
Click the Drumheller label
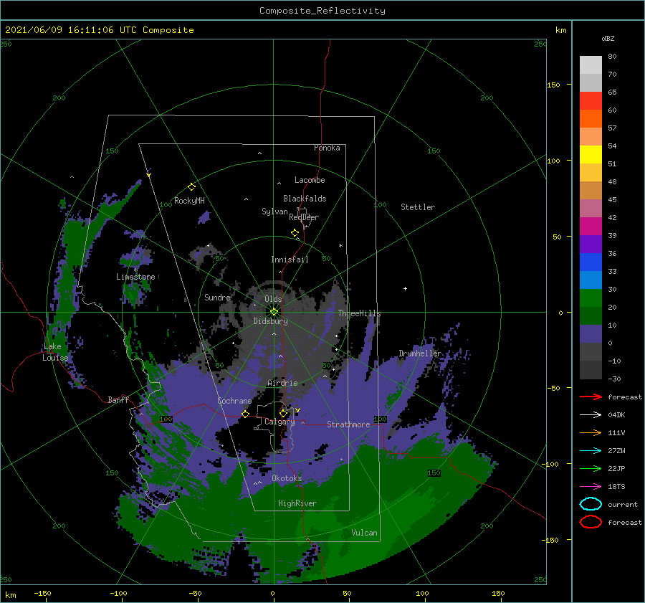tap(420, 353)
